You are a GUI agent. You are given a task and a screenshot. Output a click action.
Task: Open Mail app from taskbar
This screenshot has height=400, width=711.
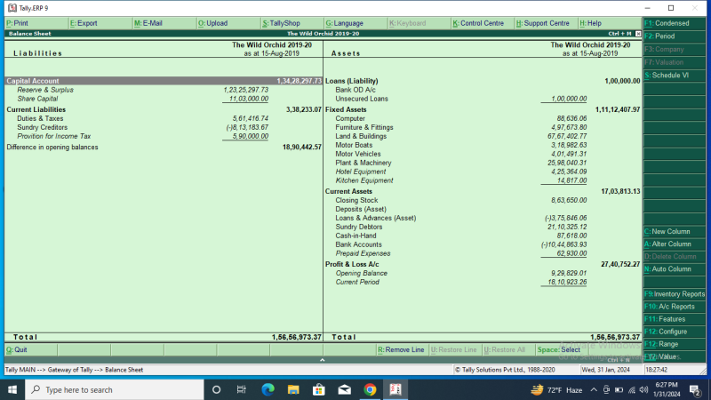coord(345,389)
